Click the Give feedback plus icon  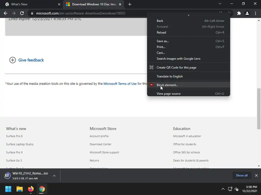tap(12, 60)
